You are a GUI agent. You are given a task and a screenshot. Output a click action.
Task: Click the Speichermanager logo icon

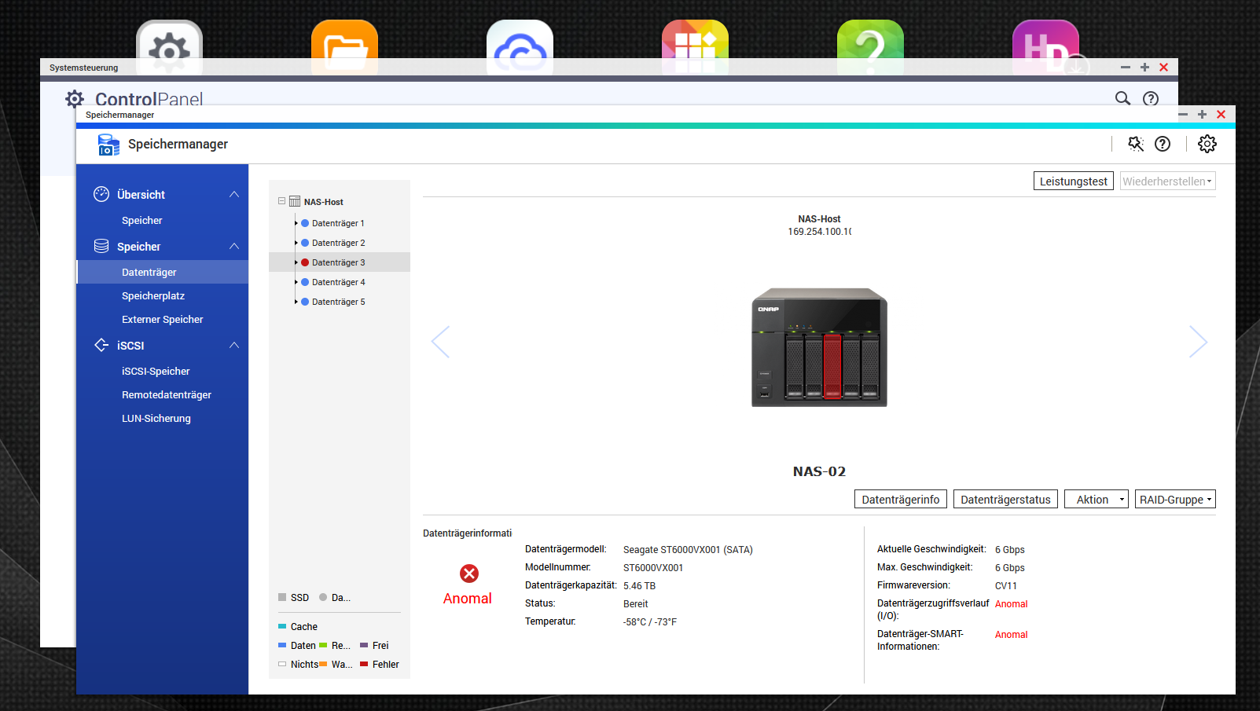[108, 145]
